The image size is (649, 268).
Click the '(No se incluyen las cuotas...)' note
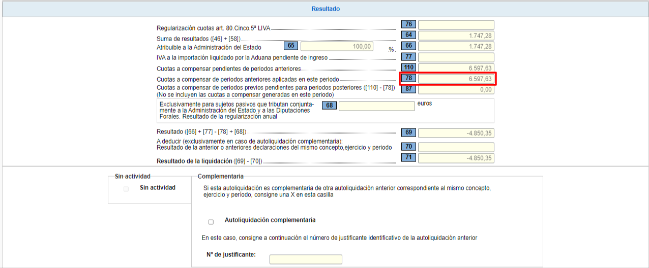coord(245,95)
